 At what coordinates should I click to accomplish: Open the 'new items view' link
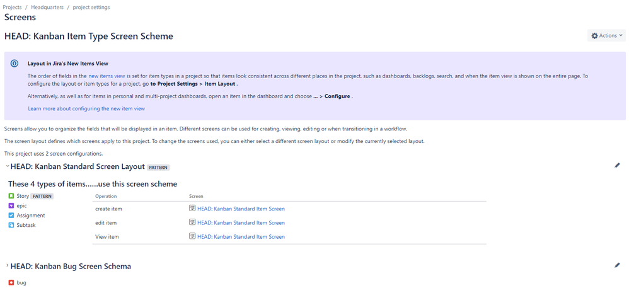tap(107, 76)
